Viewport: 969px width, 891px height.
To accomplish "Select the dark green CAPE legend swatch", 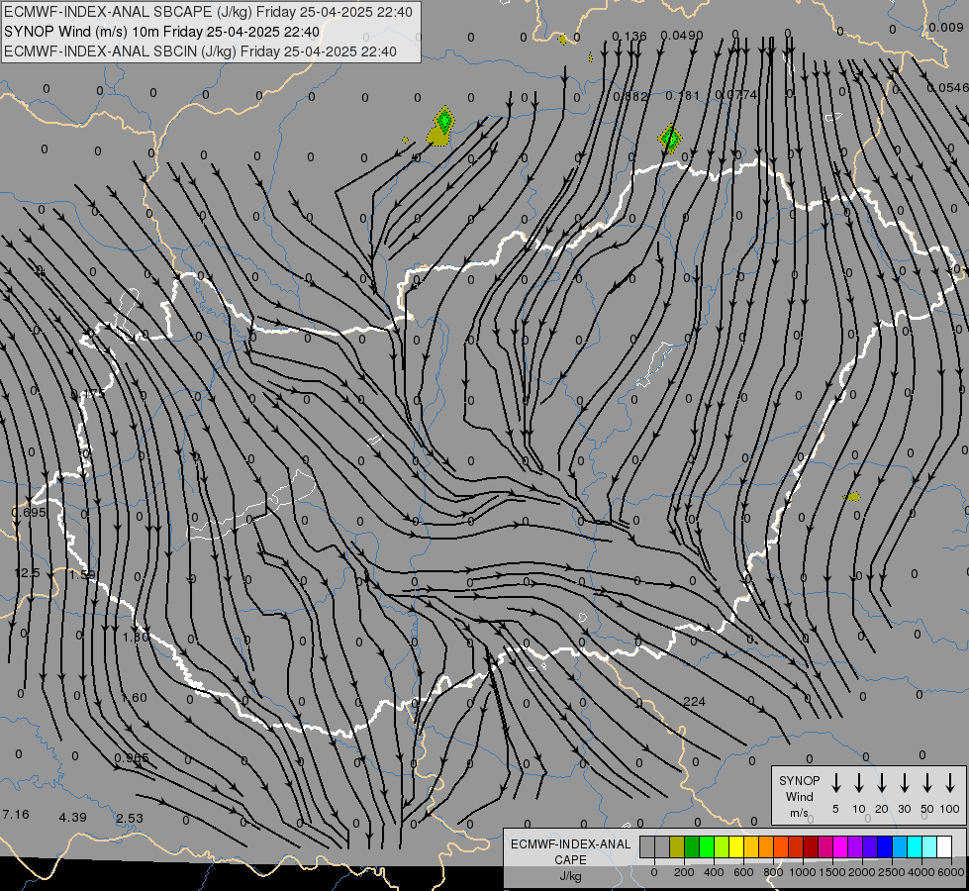I will (x=692, y=846).
